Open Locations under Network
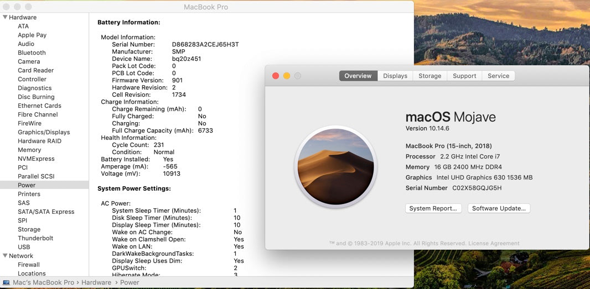 (32, 274)
